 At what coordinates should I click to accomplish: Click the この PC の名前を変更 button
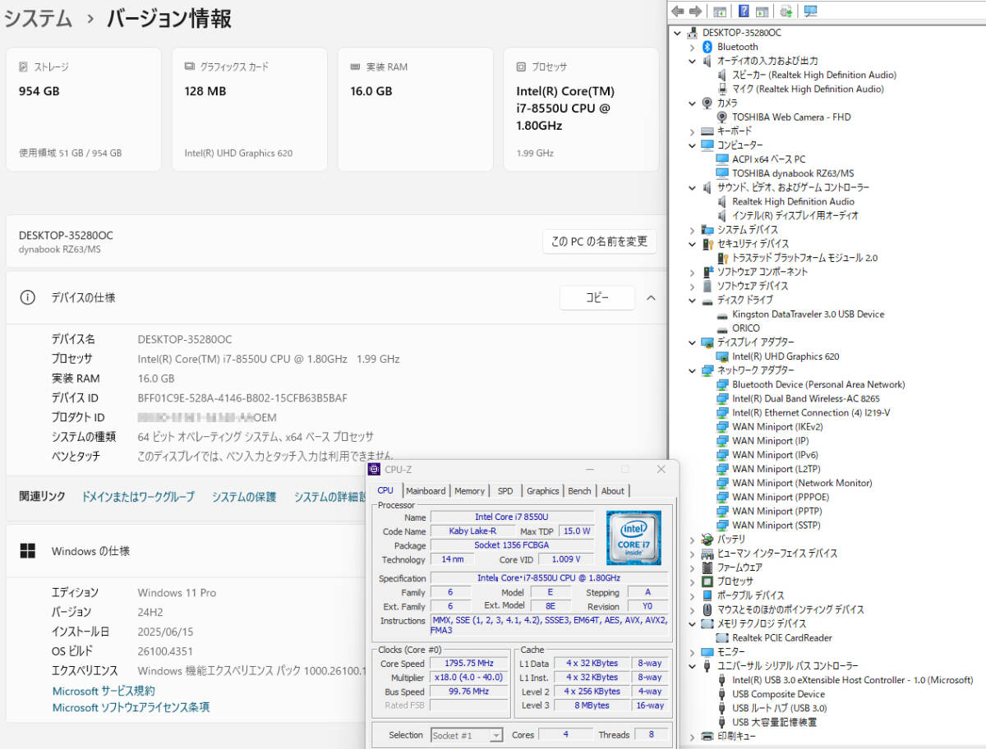tap(599, 241)
